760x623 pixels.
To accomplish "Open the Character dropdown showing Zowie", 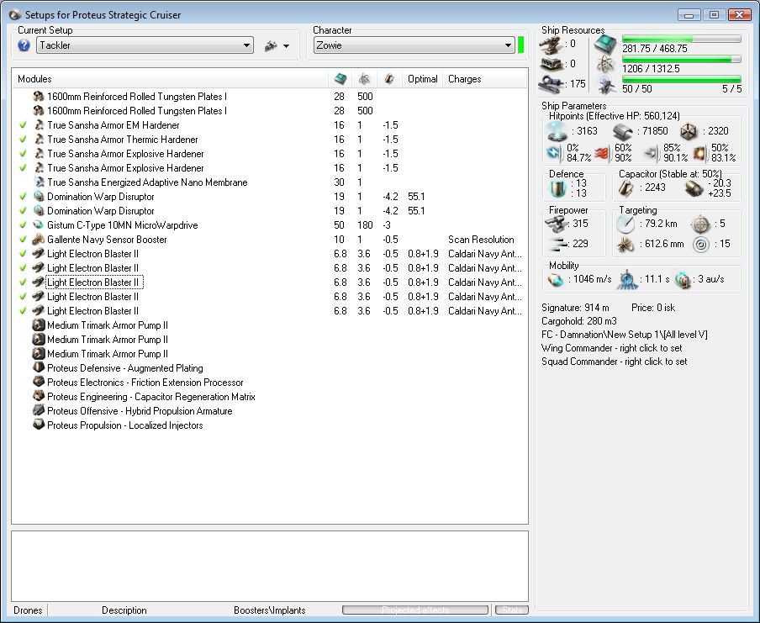I will 414,45.
